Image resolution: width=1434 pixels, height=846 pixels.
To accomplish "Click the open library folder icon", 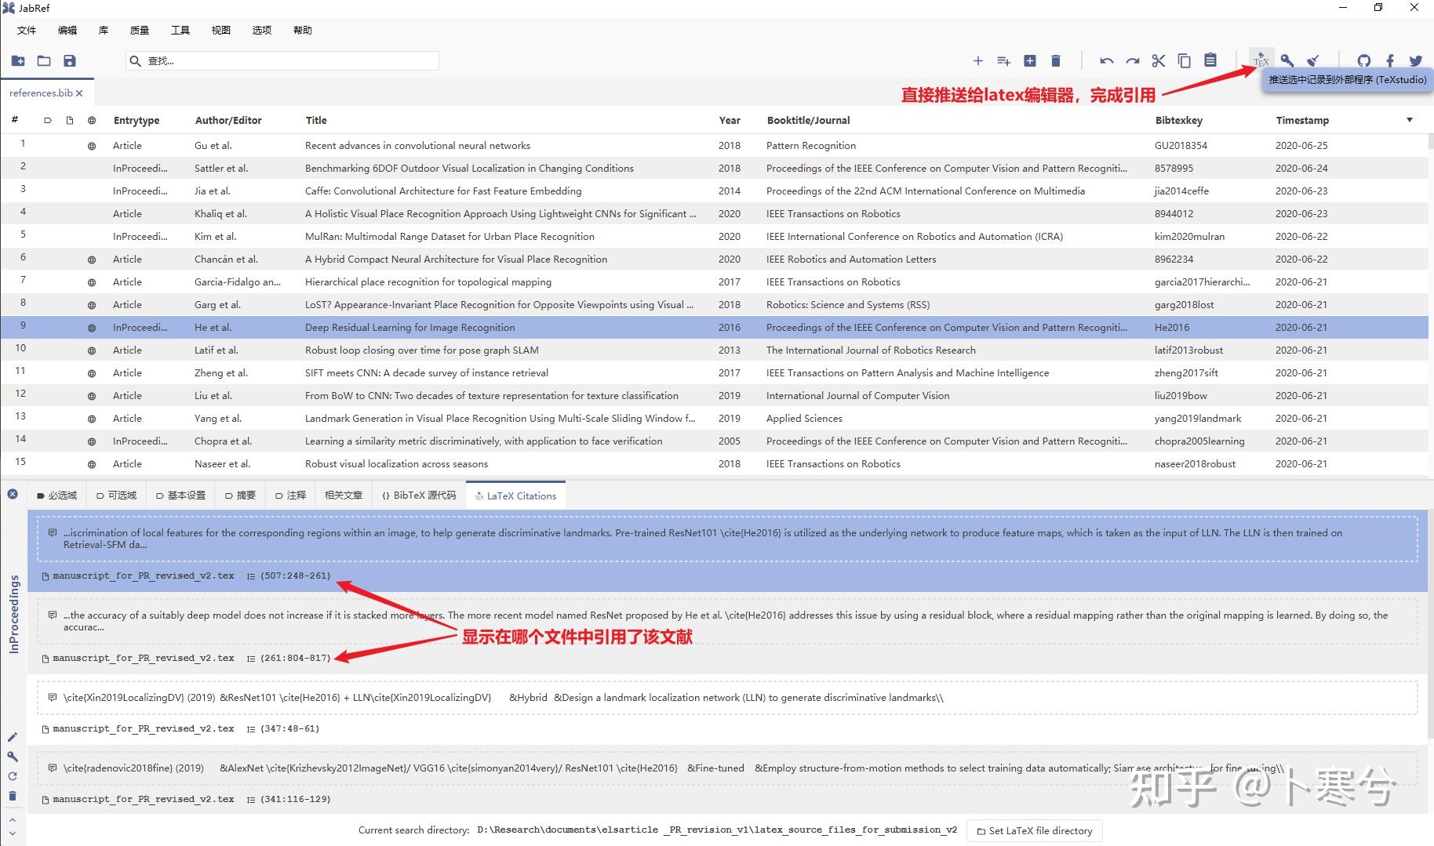I will click(44, 60).
